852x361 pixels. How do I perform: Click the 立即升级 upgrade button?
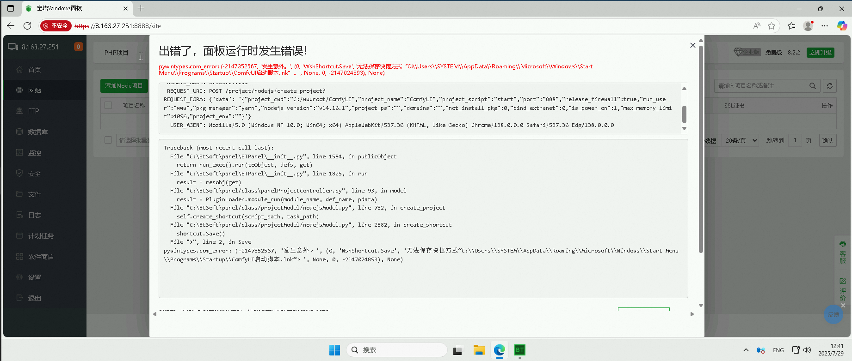[821, 53]
